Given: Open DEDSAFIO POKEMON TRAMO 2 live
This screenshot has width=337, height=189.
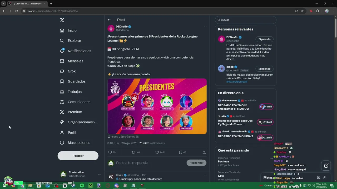Looking at the screenshot, I should pos(245,105).
